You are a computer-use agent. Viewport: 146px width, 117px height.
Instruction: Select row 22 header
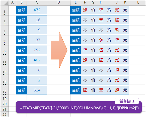click(x=5, y=114)
